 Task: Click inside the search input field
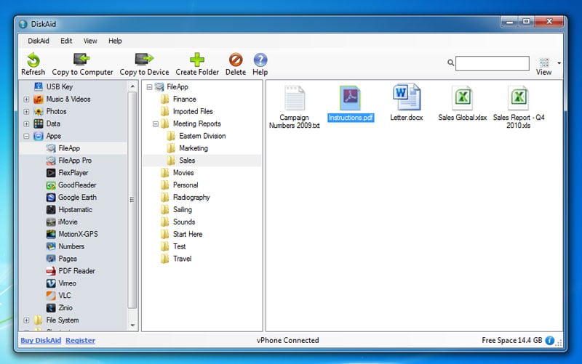(x=493, y=63)
